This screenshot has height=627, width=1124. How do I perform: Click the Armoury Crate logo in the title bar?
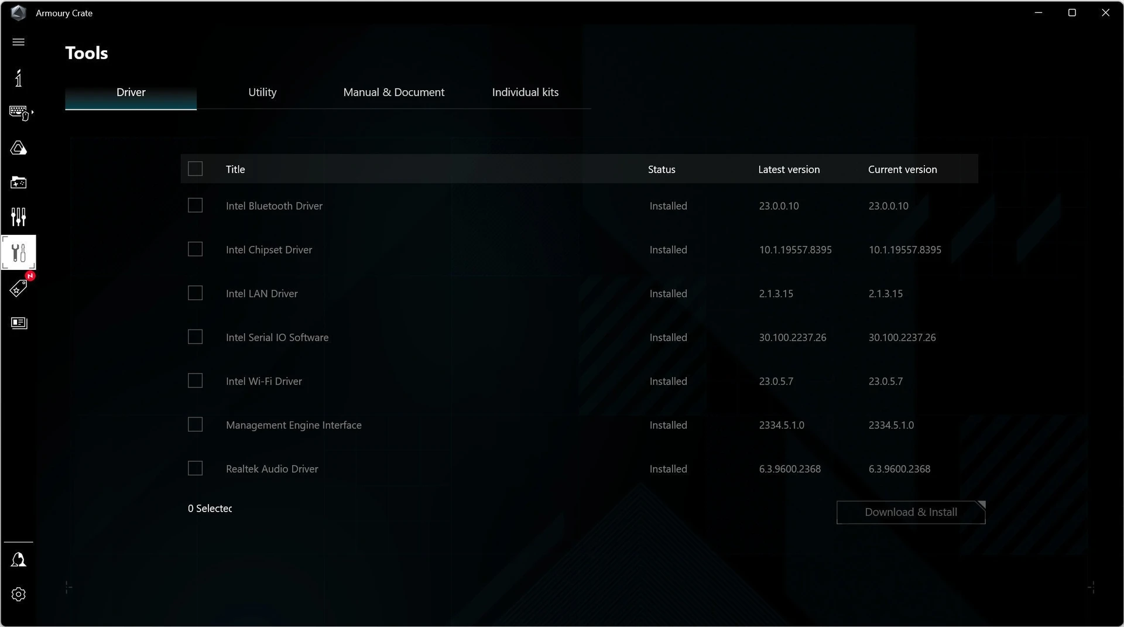(x=19, y=13)
